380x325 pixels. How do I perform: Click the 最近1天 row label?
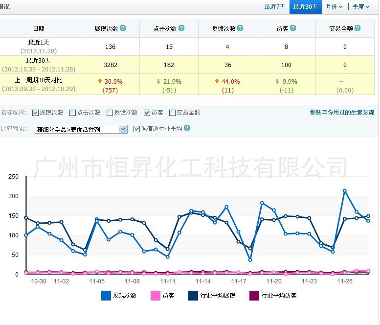(x=39, y=43)
